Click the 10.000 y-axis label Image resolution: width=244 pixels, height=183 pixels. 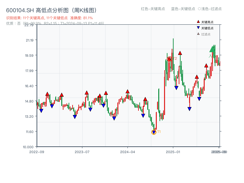coord(28,147)
